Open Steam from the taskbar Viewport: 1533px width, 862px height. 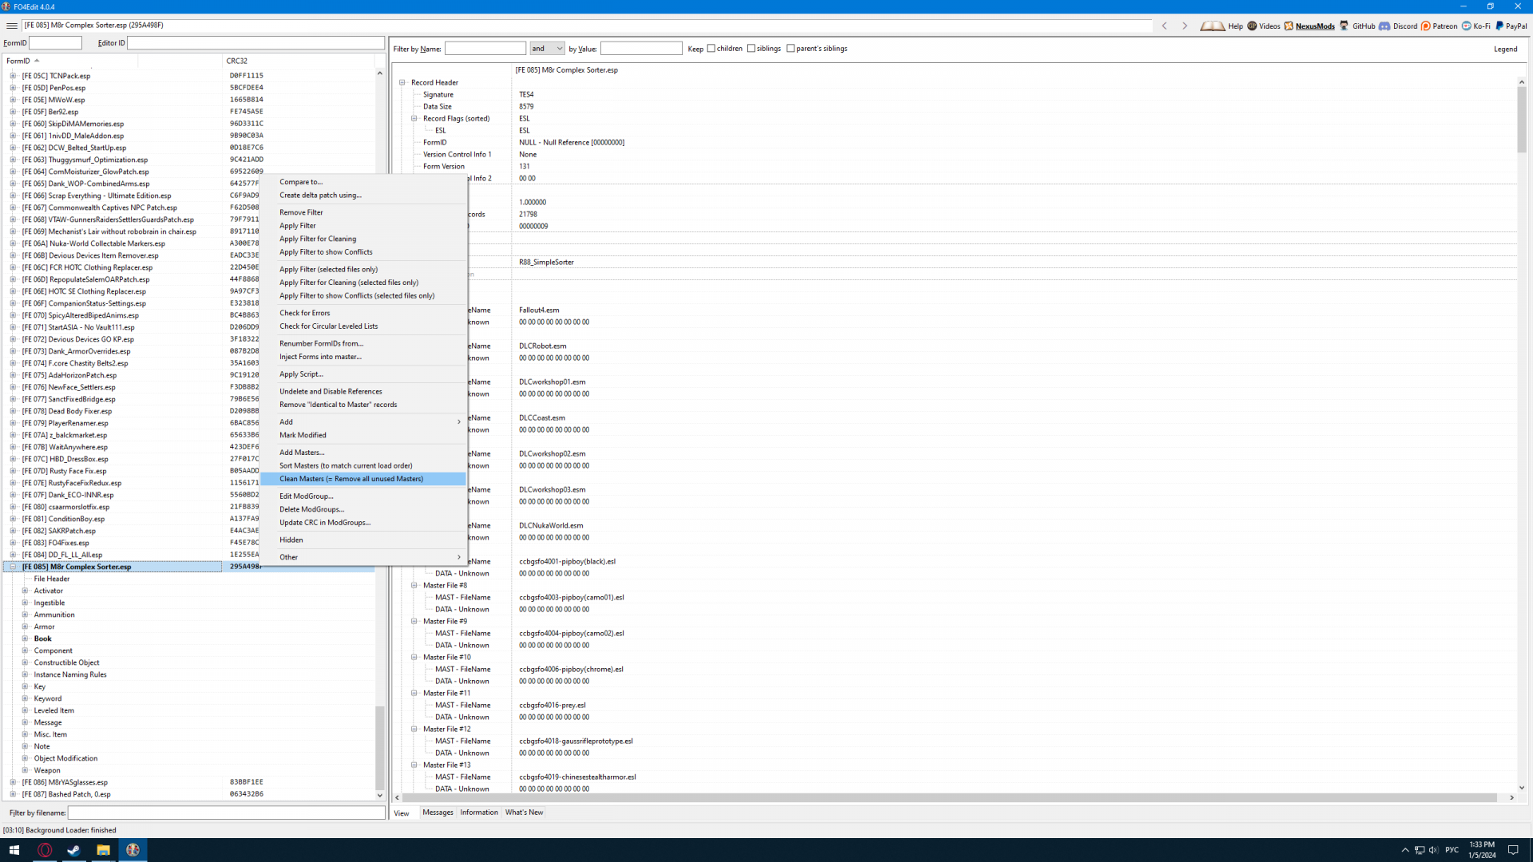click(73, 850)
